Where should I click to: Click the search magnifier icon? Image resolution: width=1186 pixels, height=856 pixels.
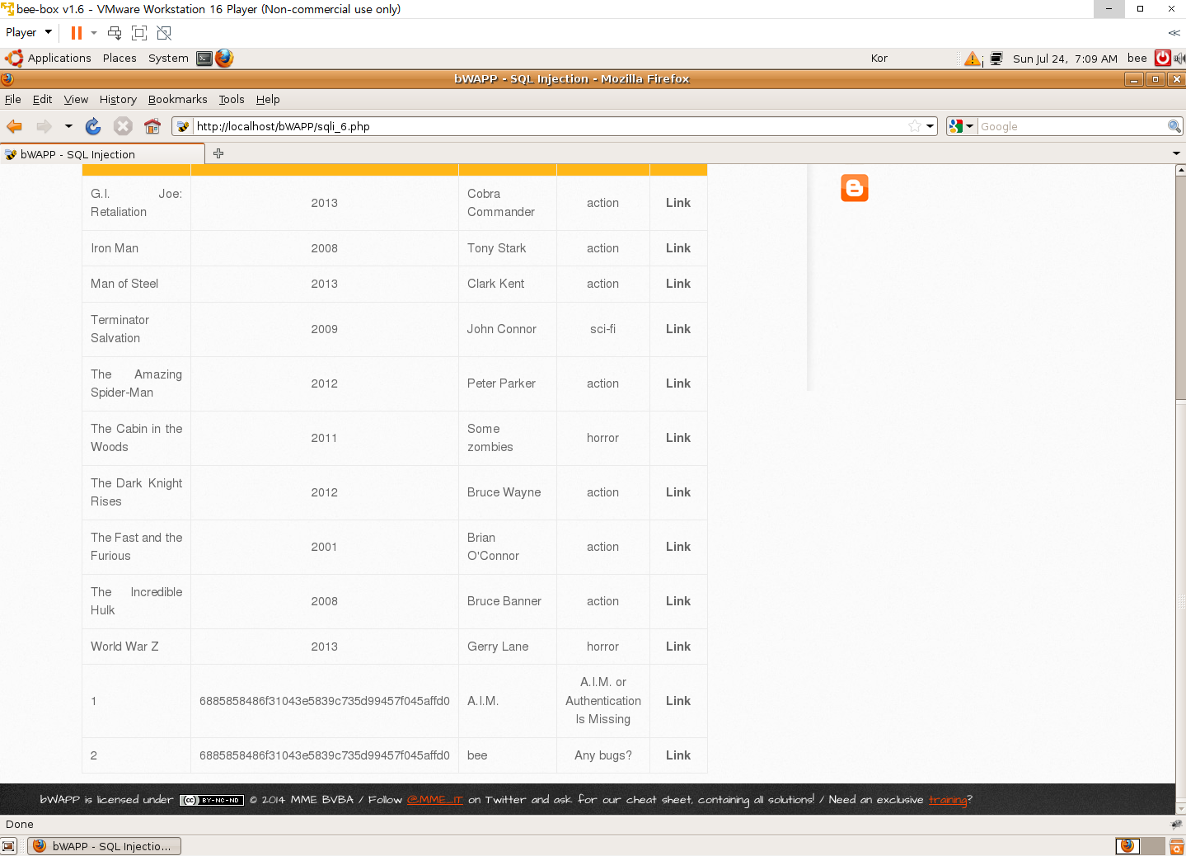(1174, 126)
